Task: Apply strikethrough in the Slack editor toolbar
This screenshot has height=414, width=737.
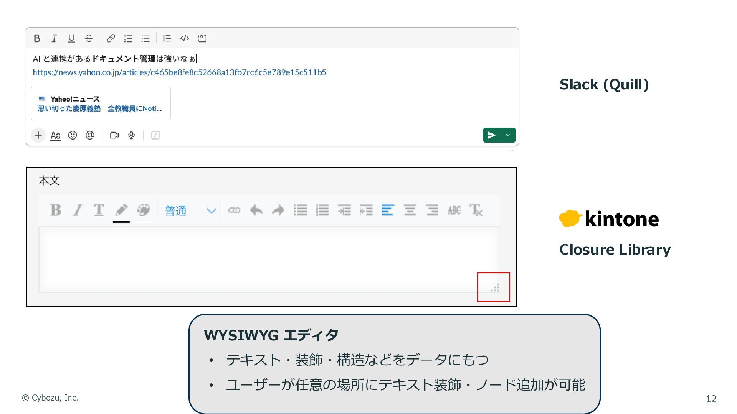Action: (x=89, y=38)
